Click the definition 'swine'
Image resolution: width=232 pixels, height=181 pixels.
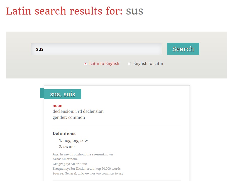(69, 146)
